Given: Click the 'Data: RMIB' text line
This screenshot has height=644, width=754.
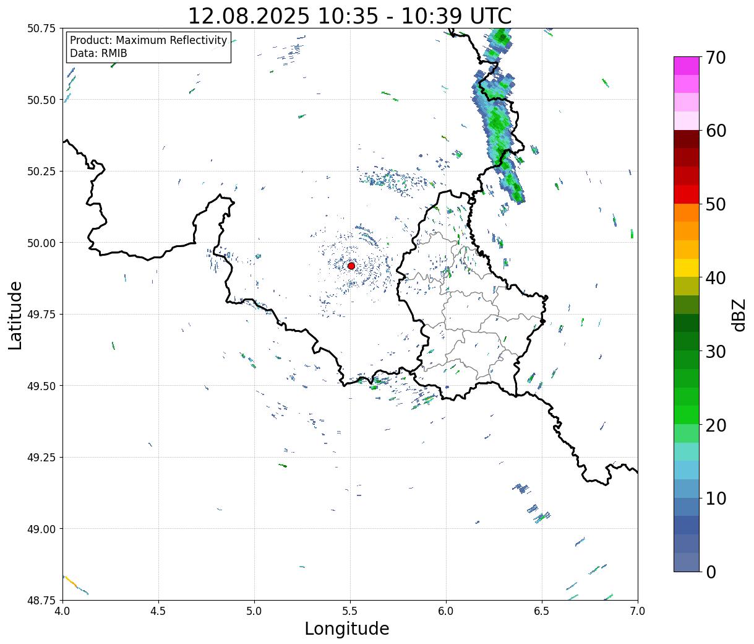Looking at the screenshot, I should 98,53.
